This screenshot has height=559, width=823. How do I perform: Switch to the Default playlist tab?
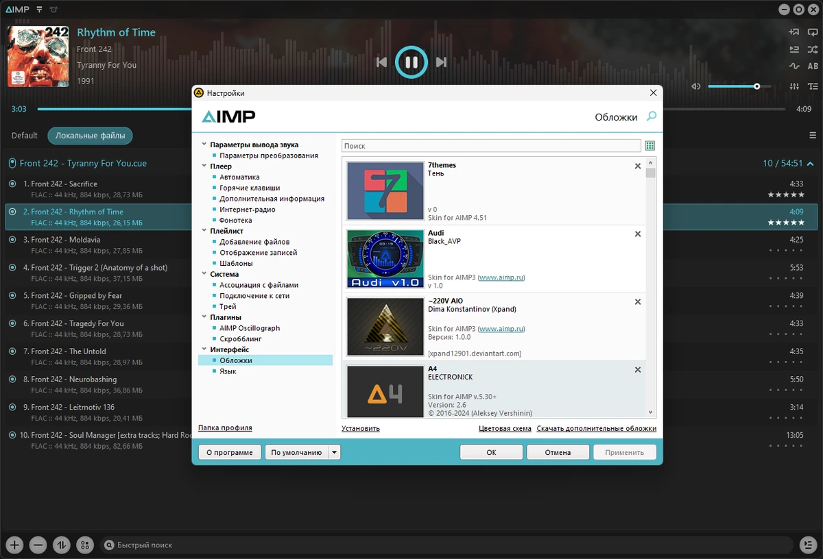tap(24, 136)
